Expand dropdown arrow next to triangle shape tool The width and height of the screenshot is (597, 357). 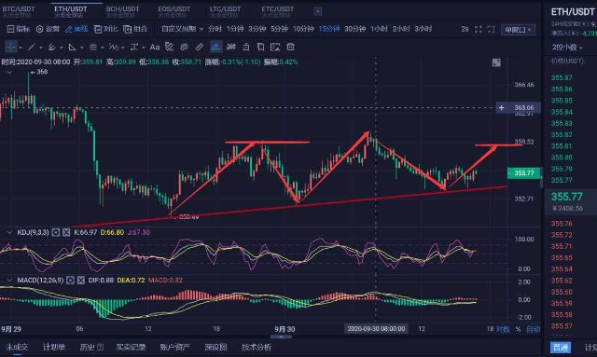tap(81, 48)
